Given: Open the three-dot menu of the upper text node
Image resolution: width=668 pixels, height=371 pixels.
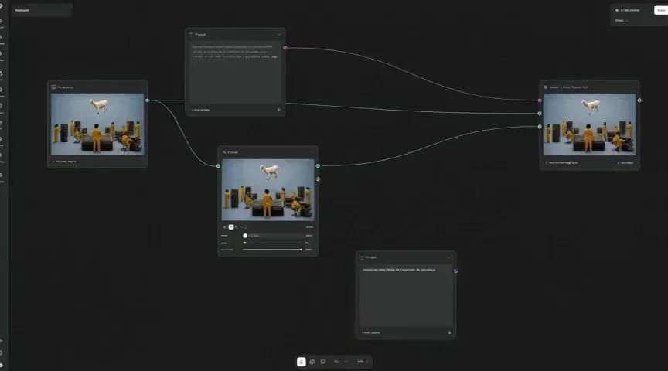Looking at the screenshot, I should [x=279, y=35].
